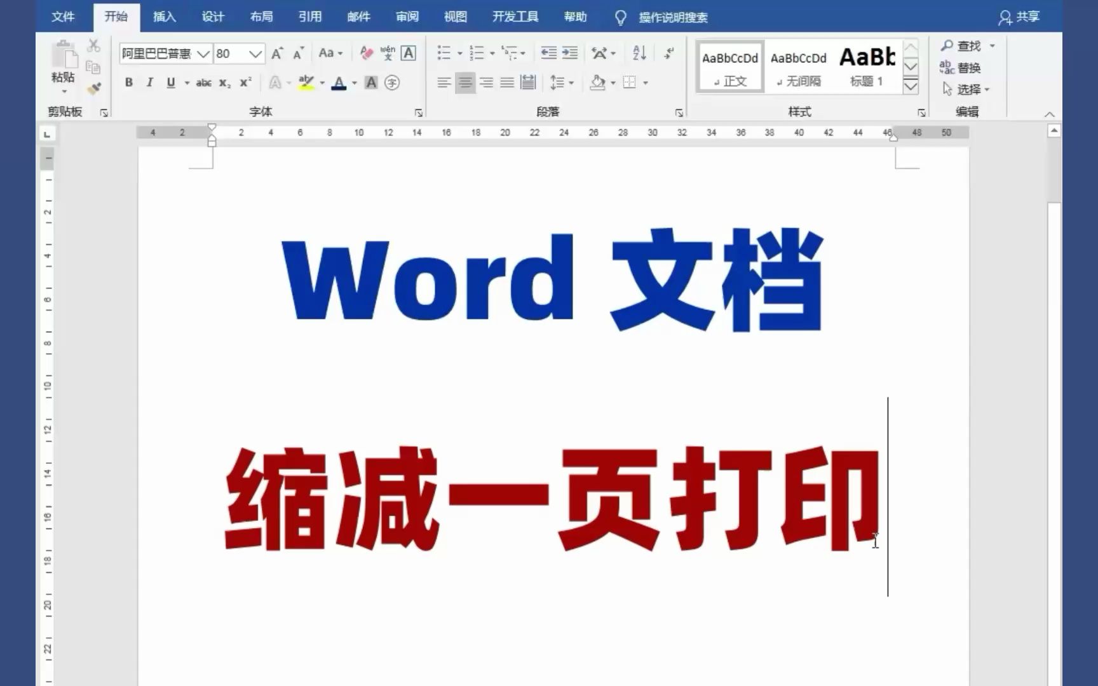Viewport: 1098px width, 686px height.
Task: Open the font size 80 dropdown
Action: pyautogui.click(x=255, y=54)
